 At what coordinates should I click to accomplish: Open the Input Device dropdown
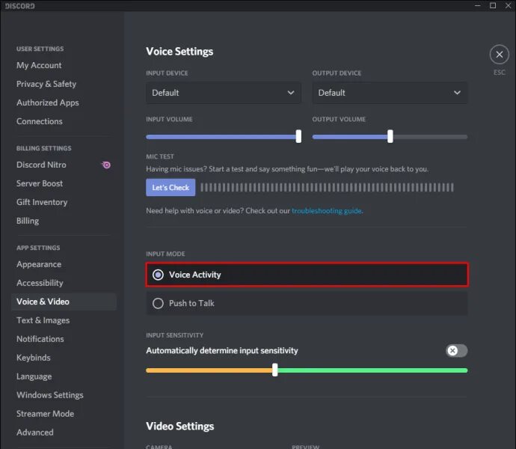224,93
